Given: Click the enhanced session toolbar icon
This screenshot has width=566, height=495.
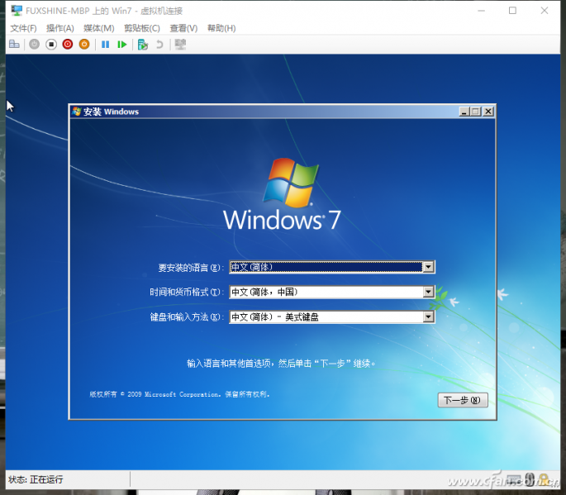Looking at the screenshot, I should click(x=180, y=45).
